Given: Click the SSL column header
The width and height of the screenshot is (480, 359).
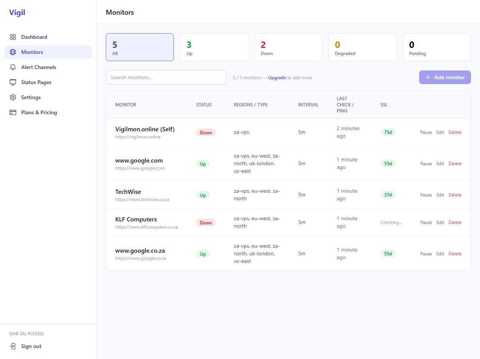Looking at the screenshot, I should point(384,105).
